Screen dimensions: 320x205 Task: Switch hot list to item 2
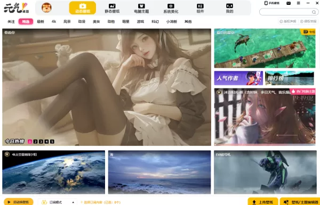coord(35,142)
